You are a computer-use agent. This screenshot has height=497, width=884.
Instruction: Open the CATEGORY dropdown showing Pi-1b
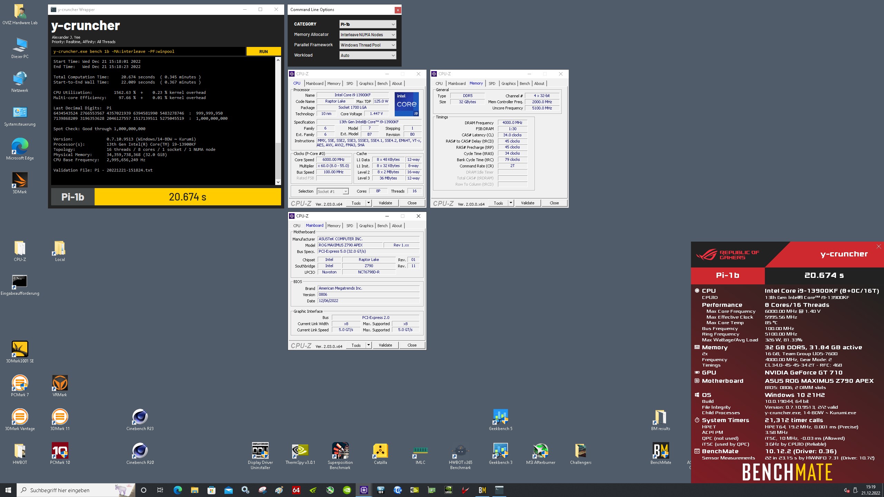pyautogui.click(x=367, y=24)
